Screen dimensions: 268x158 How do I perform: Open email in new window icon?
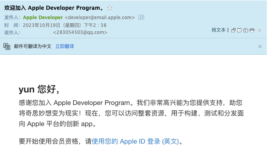click(x=233, y=30)
